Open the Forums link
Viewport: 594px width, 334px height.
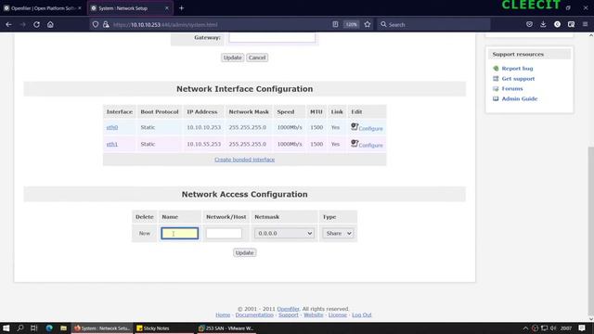tap(512, 89)
